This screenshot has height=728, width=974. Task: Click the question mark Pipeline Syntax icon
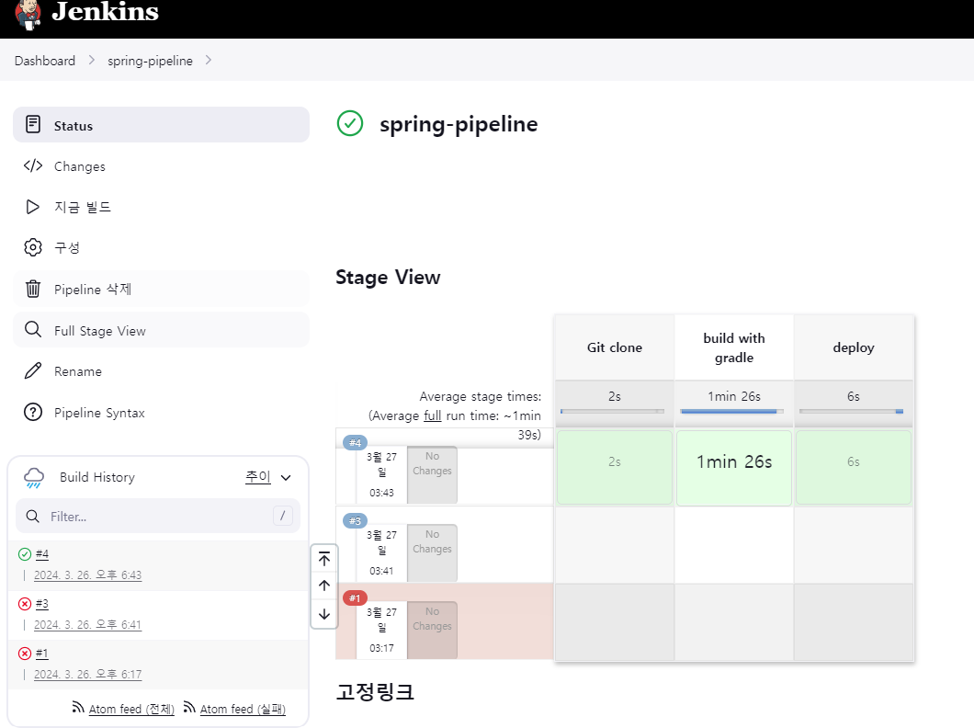point(33,412)
